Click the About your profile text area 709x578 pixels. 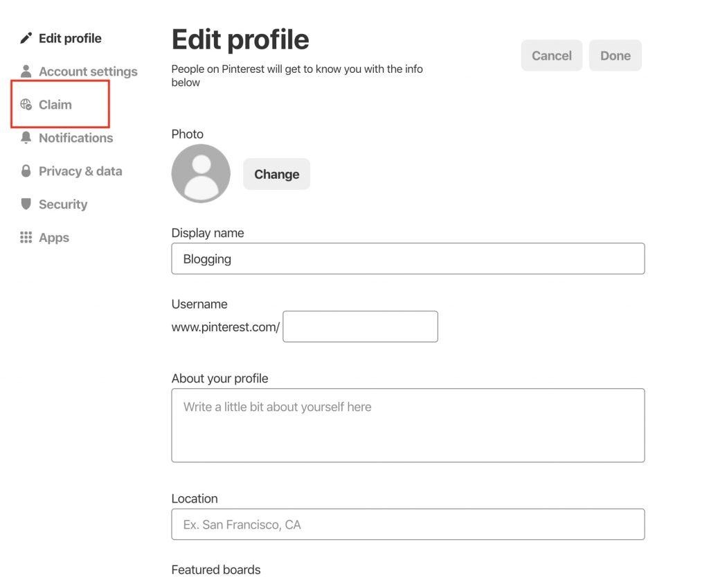(408, 426)
